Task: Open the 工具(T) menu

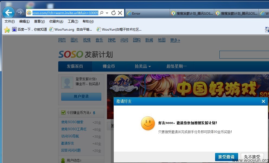Action: point(73,21)
